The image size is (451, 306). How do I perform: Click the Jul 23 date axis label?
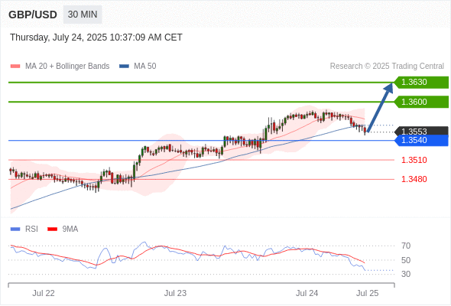point(175,293)
